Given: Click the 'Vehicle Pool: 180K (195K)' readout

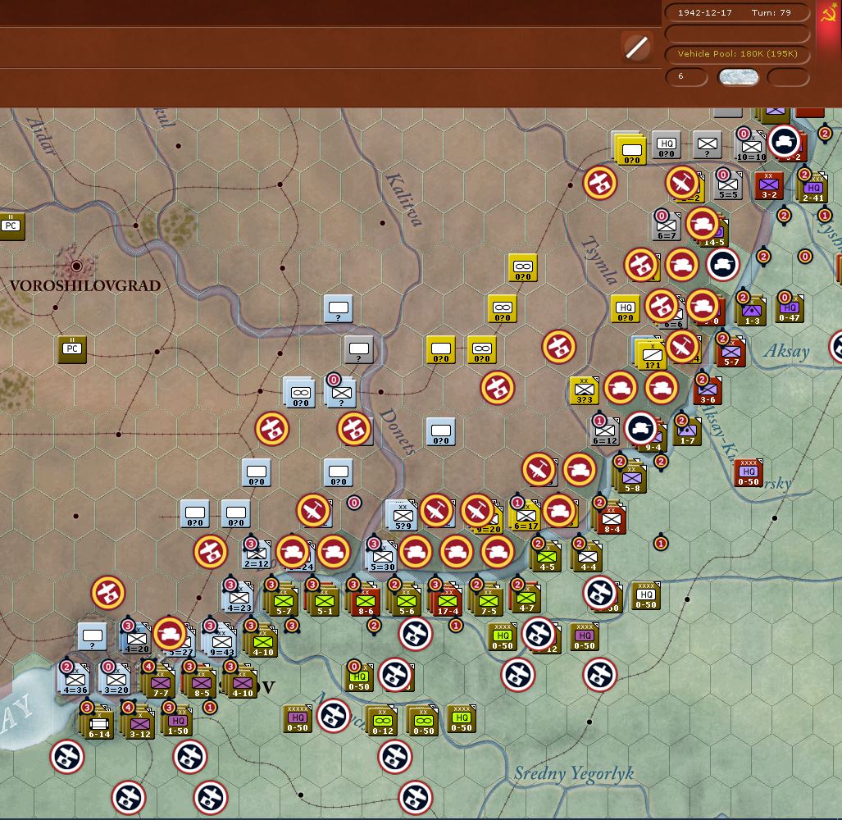Looking at the screenshot, I should point(737,53).
